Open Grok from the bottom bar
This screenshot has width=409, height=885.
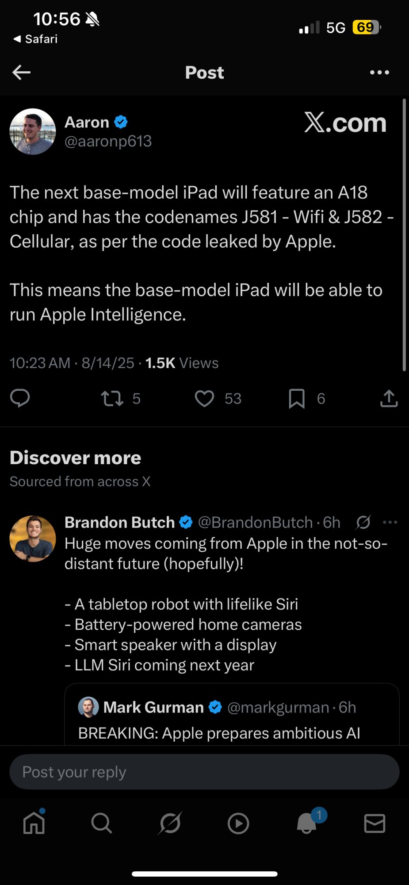pos(170,823)
